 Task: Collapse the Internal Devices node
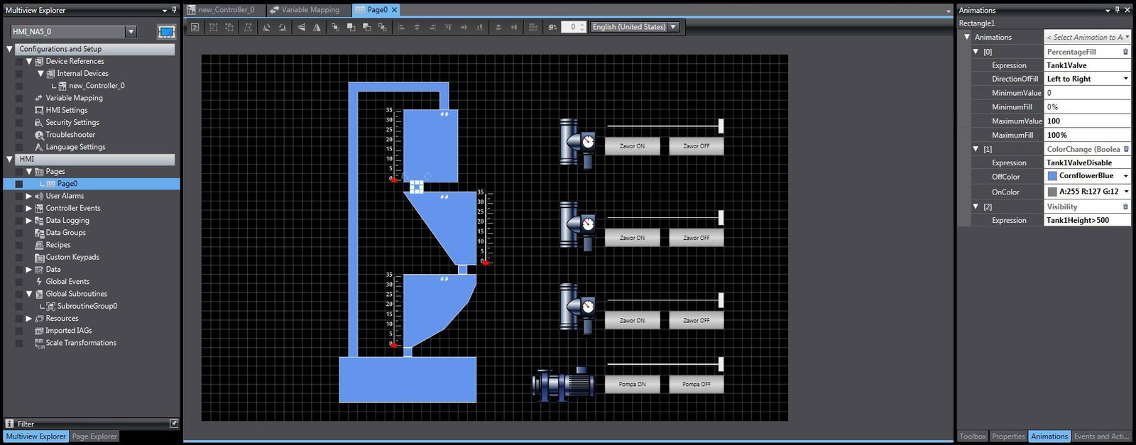point(40,73)
